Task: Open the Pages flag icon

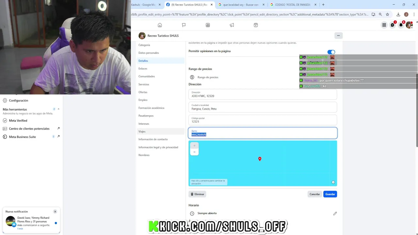Action: click(184, 25)
